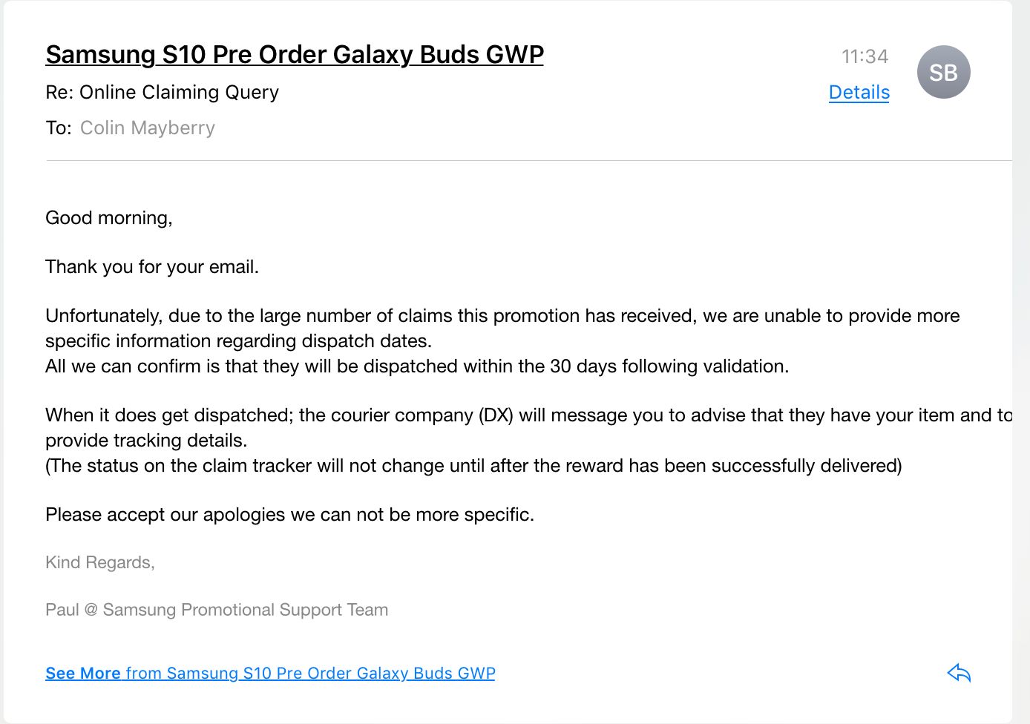Select recipient Colin Mayberry
The image size is (1030, 724).
[x=147, y=128]
